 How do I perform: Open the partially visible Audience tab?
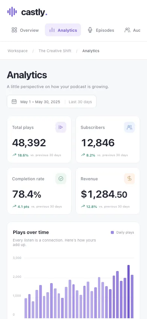pos(132,30)
